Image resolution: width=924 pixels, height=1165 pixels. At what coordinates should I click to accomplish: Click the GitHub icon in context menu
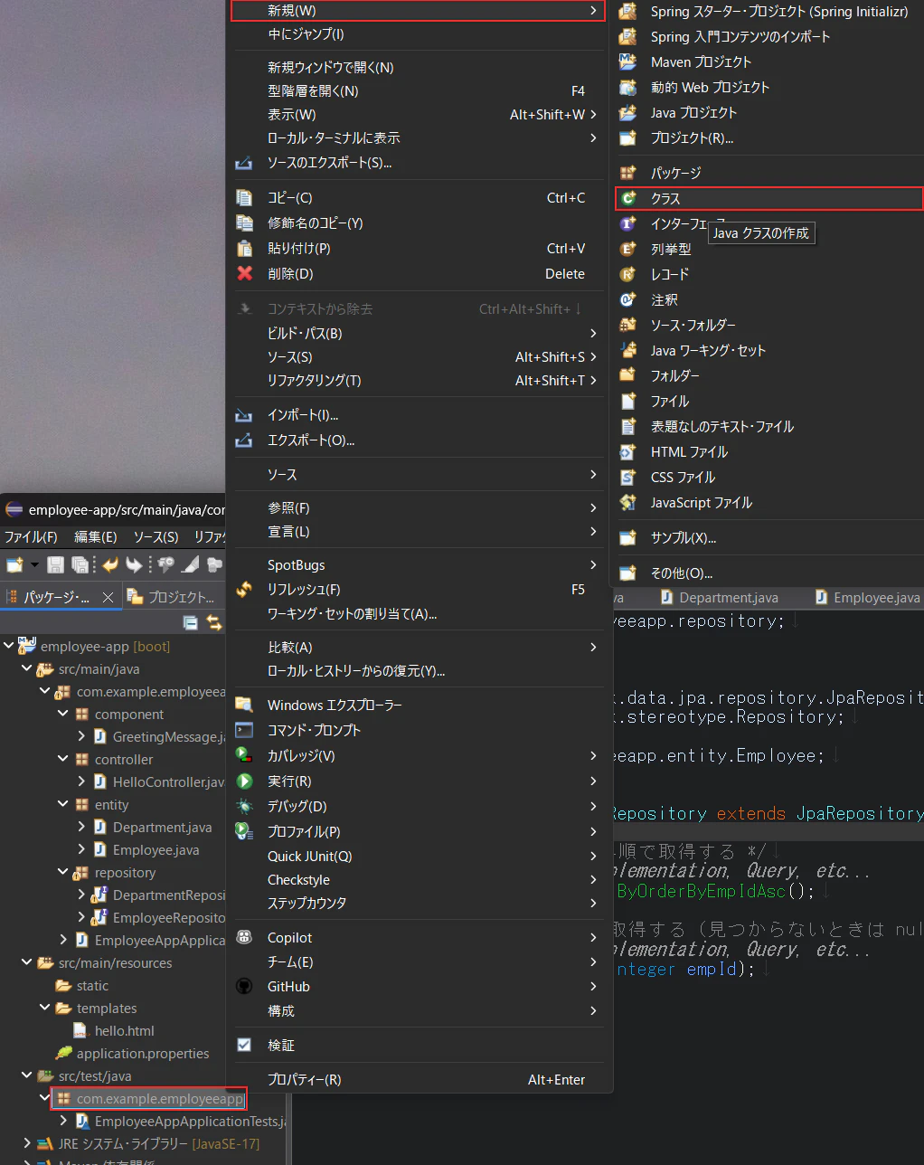244,986
